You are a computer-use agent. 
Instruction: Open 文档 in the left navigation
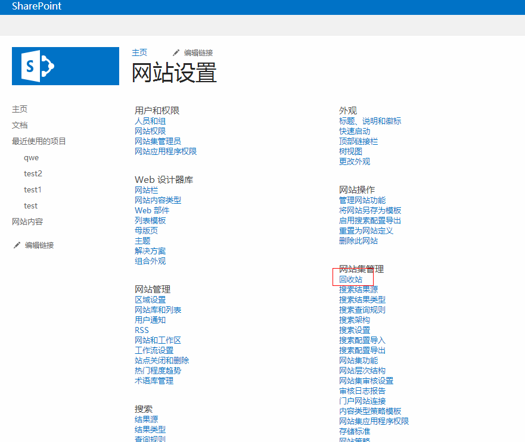(20, 125)
